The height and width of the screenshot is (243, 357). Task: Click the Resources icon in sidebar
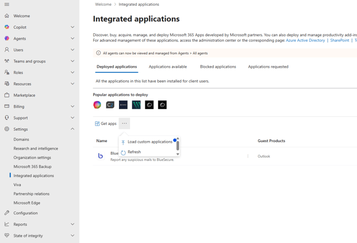coord(7,84)
